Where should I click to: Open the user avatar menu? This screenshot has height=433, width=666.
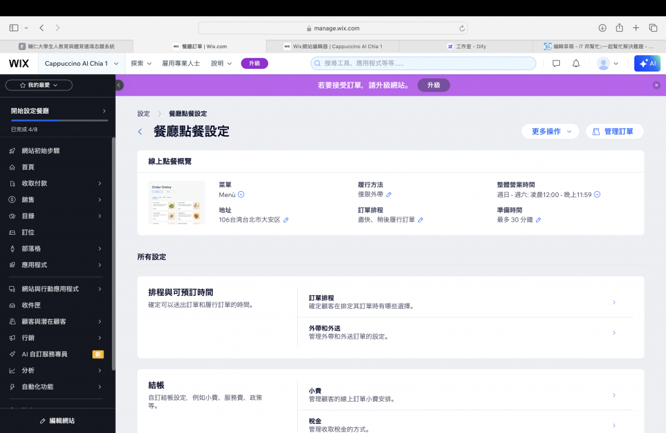tap(607, 64)
